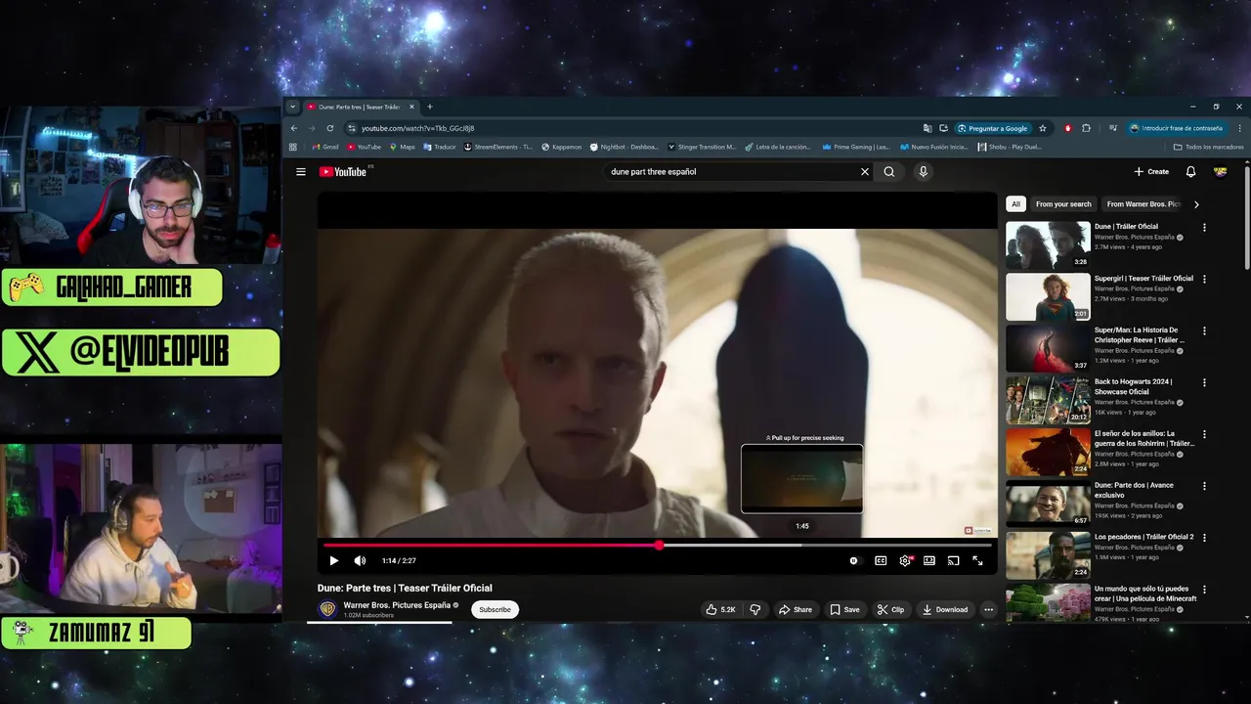Open Warner Bros. Pictures España channel name
Screen dimensions: 1251x704
pyautogui.click(x=397, y=605)
